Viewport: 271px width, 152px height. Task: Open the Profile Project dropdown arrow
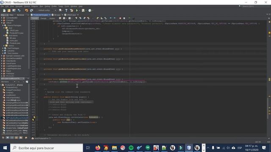pyautogui.click(x=93, y=11)
